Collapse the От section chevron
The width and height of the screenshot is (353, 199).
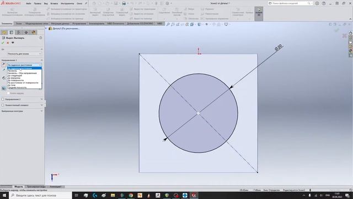[x=42, y=49]
